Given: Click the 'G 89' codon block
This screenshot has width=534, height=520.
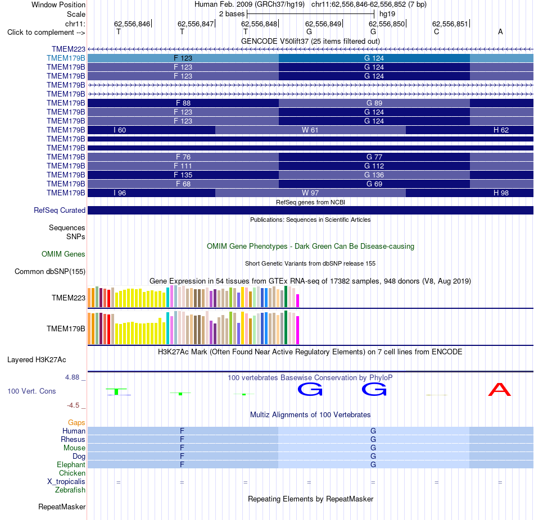Looking at the screenshot, I should coord(374,103).
